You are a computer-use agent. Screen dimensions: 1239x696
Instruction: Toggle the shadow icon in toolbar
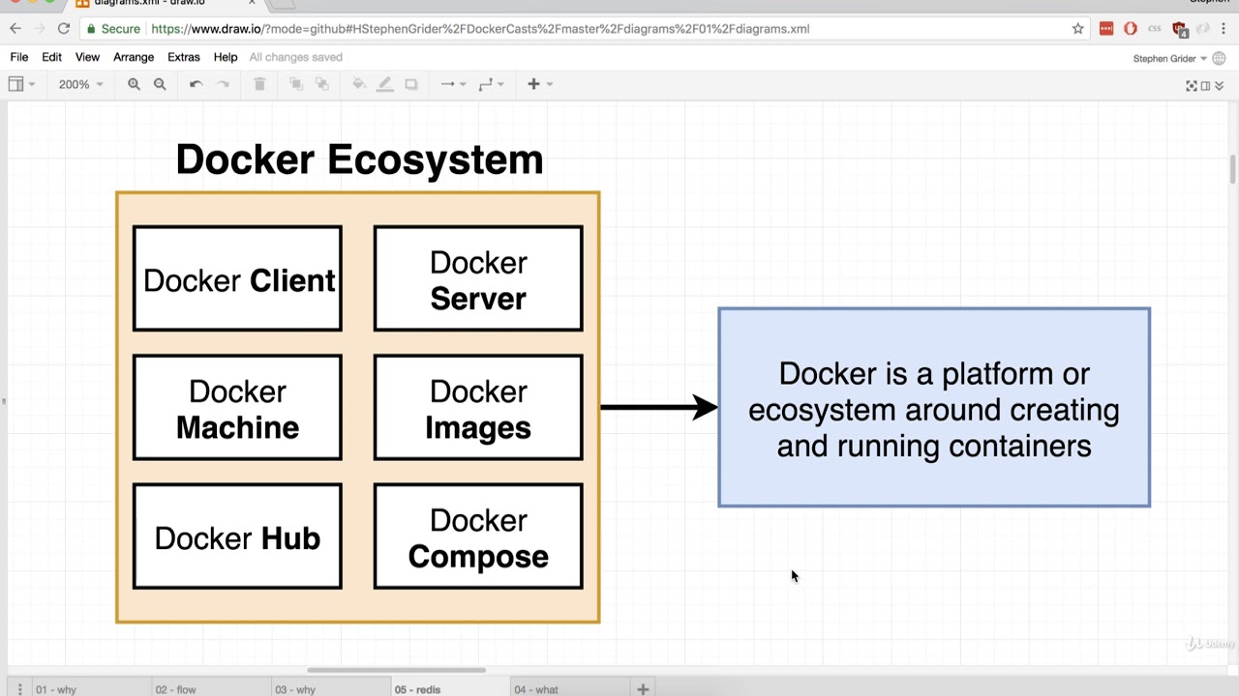(x=411, y=84)
